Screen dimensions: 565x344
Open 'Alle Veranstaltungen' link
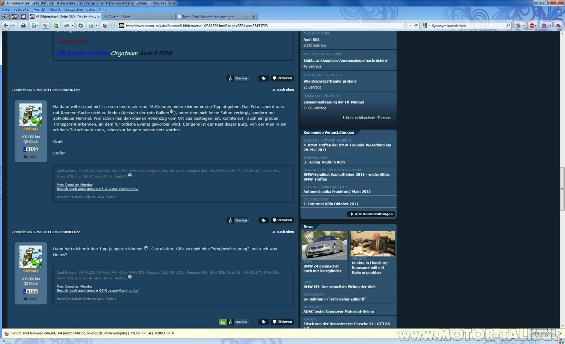click(371, 214)
